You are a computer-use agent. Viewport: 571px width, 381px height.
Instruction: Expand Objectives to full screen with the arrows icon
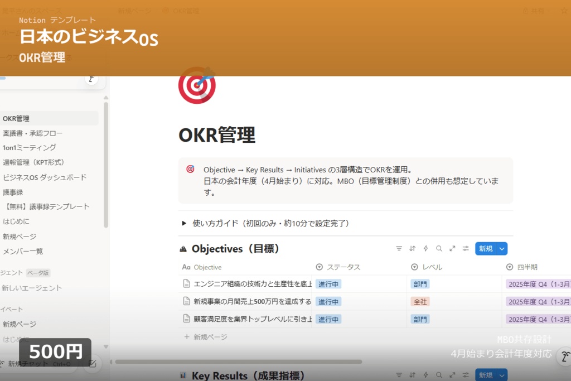pyautogui.click(x=452, y=248)
